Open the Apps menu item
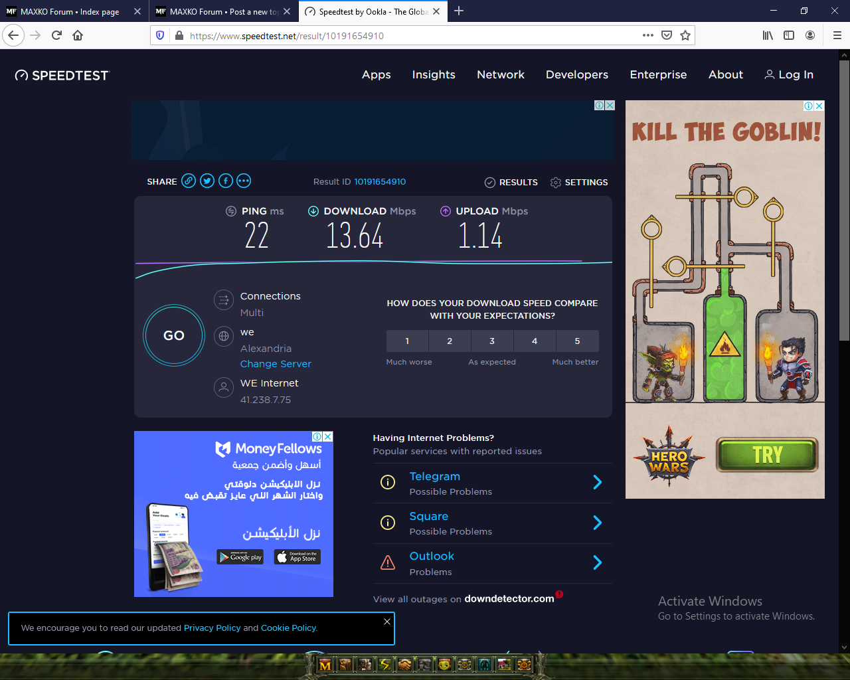 pos(376,75)
